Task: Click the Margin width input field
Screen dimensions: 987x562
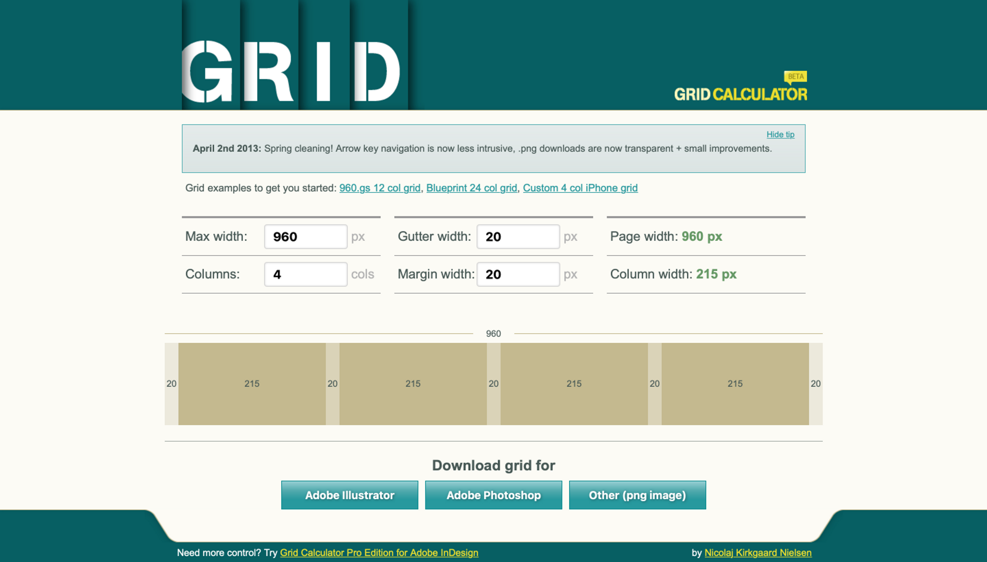Action: pos(518,274)
